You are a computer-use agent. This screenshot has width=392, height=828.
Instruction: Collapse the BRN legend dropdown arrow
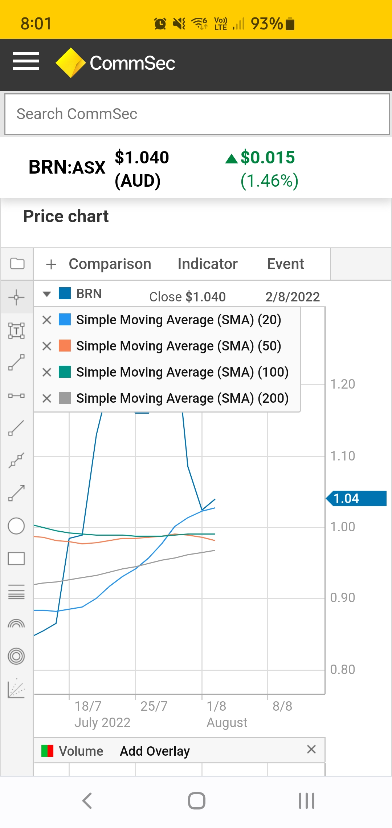47,294
